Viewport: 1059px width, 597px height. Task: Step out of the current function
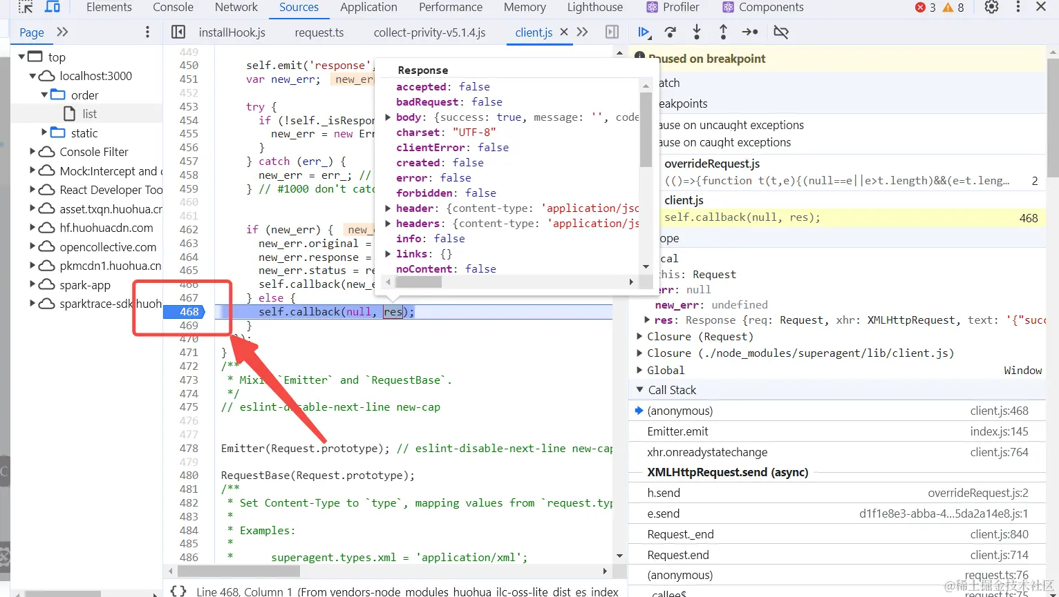pyautogui.click(x=723, y=32)
